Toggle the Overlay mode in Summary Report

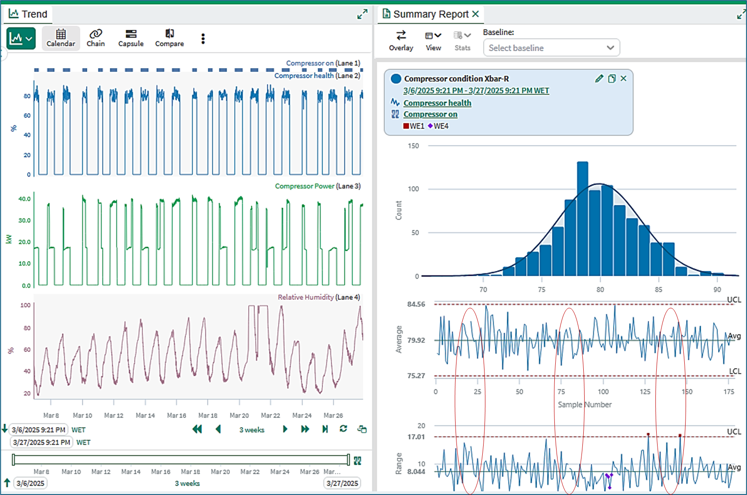[x=401, y=40]
